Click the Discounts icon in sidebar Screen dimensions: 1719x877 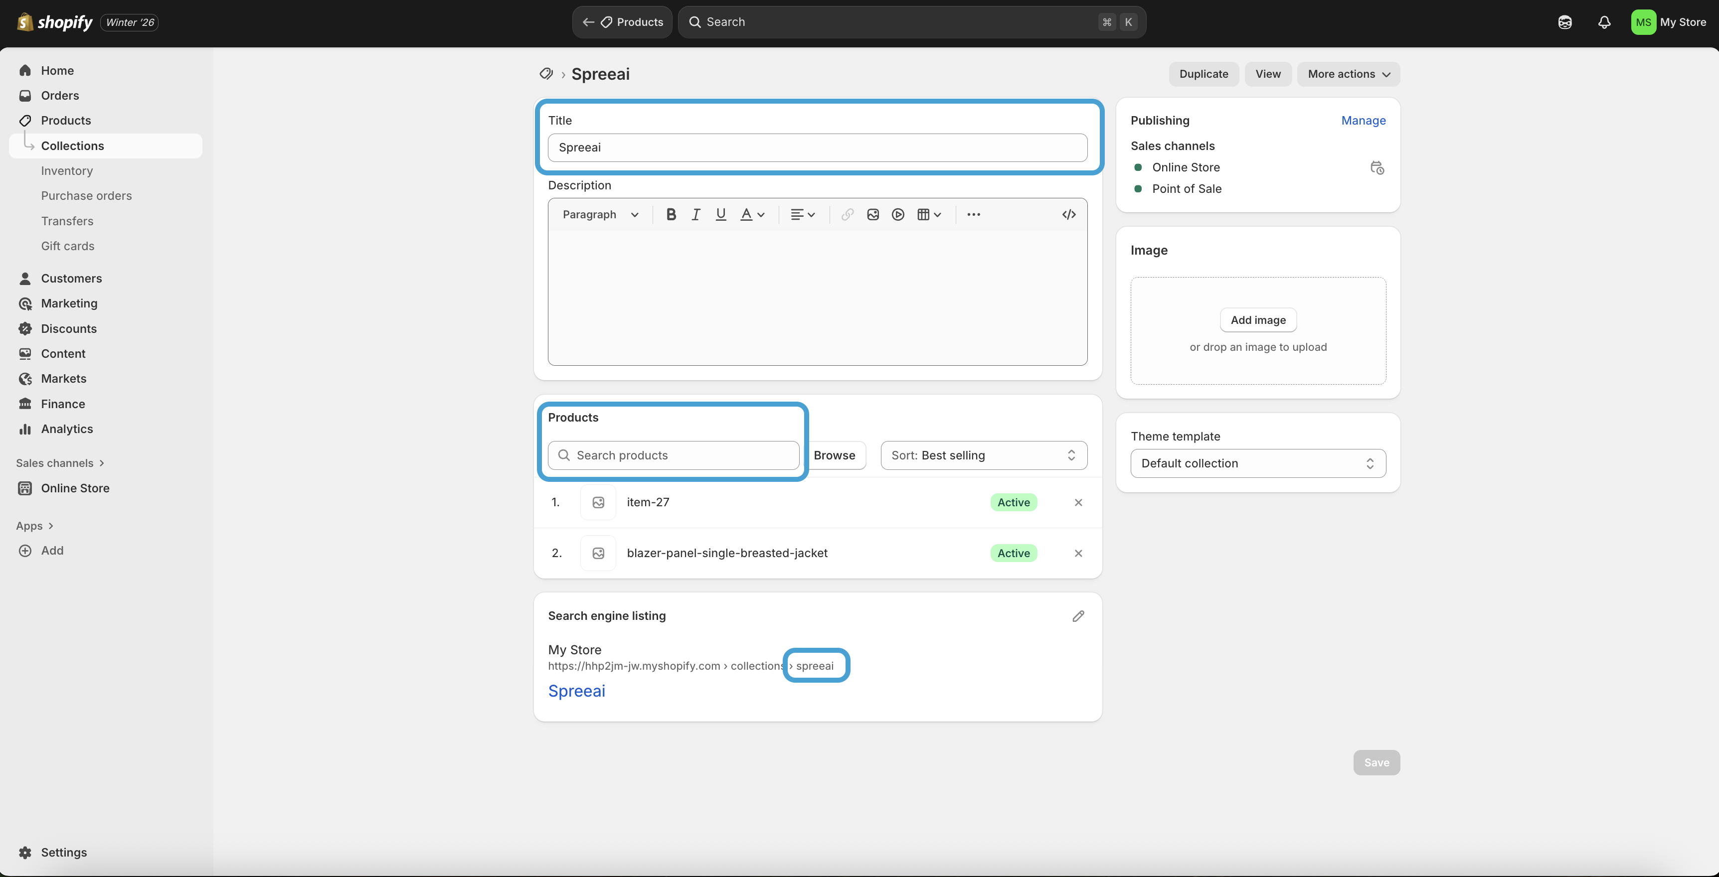tap(25, 329)
